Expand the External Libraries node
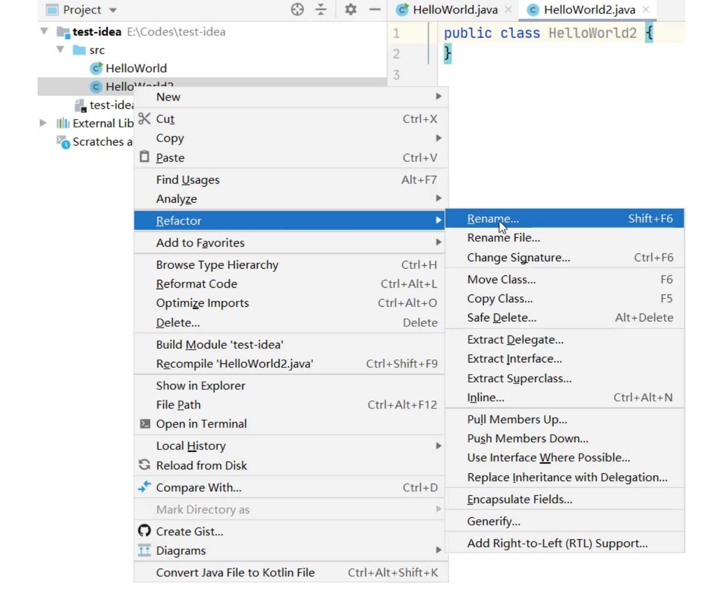Screen dimensions: 721x589 pos(43,123)
